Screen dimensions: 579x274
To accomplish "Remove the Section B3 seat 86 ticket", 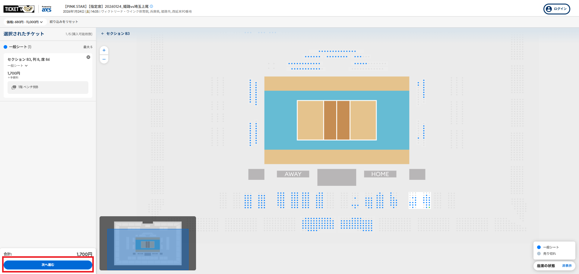I will tap(88, 57).
